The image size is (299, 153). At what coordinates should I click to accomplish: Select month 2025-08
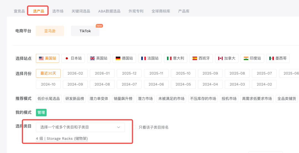[x=237, y=73]
